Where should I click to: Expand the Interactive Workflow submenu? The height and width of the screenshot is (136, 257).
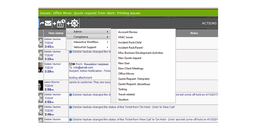pyautogui.click(x=88, y=42)
